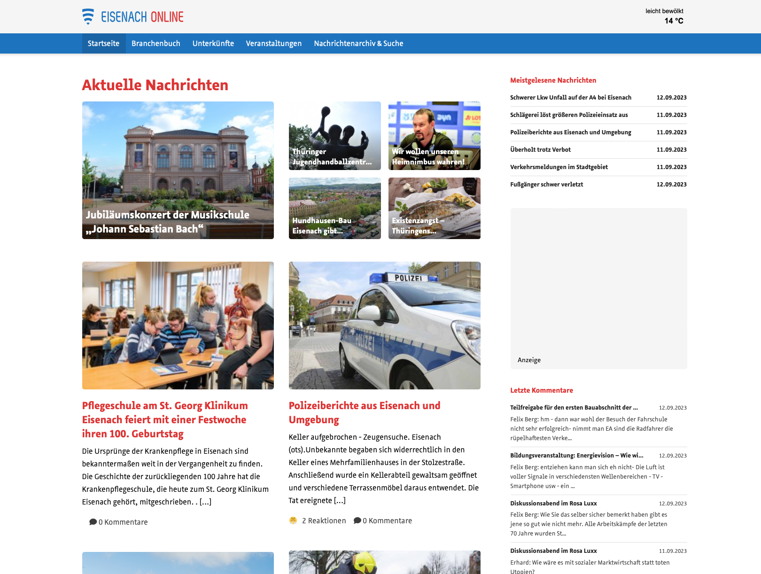Viewport: 761px width, 574px height.
Task: Open Jubiläumskonzert der Musikschule featured image
Action: [x=178, y=170]
